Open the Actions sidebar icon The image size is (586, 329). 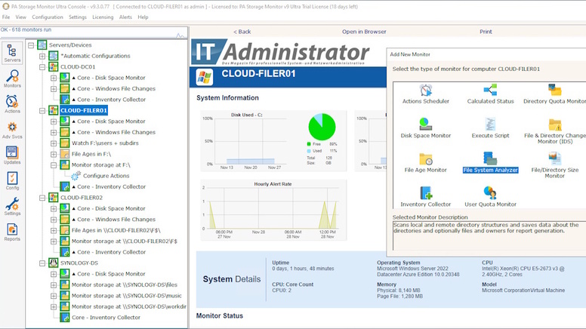coord(12,104)
